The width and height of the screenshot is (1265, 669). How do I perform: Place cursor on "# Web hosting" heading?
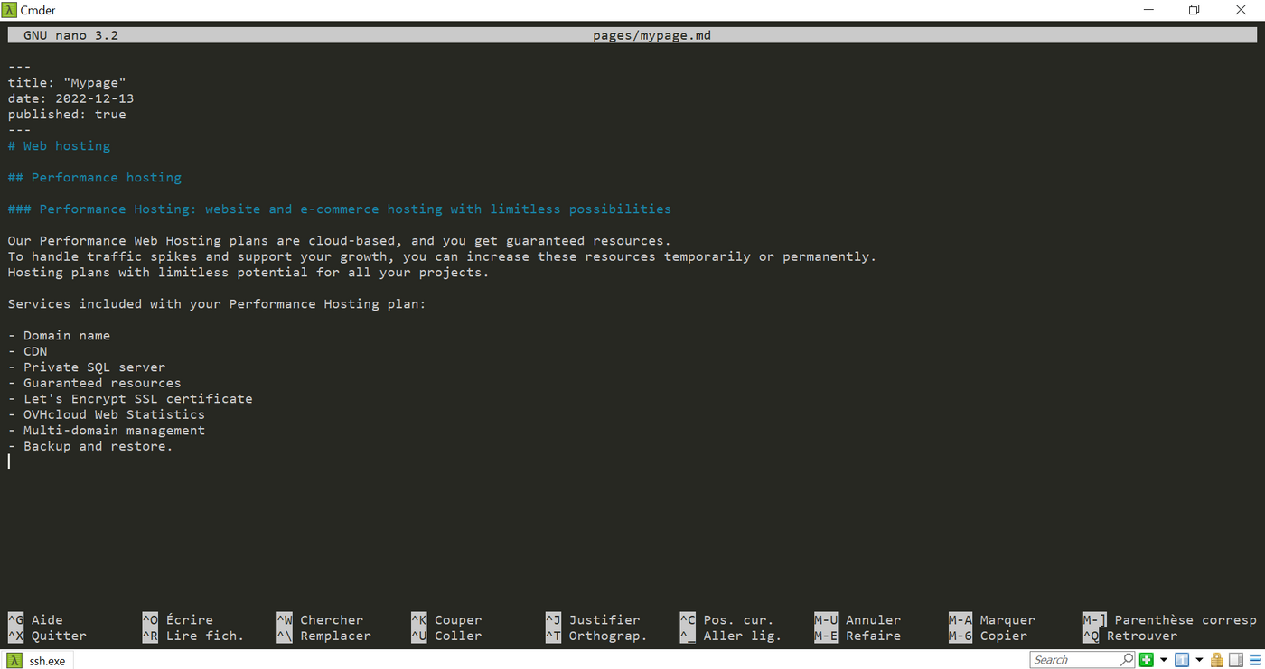60,146
